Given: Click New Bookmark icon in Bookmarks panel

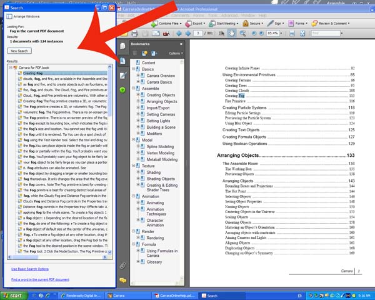Looking at the screenshot, I should [x=144, y=53].
